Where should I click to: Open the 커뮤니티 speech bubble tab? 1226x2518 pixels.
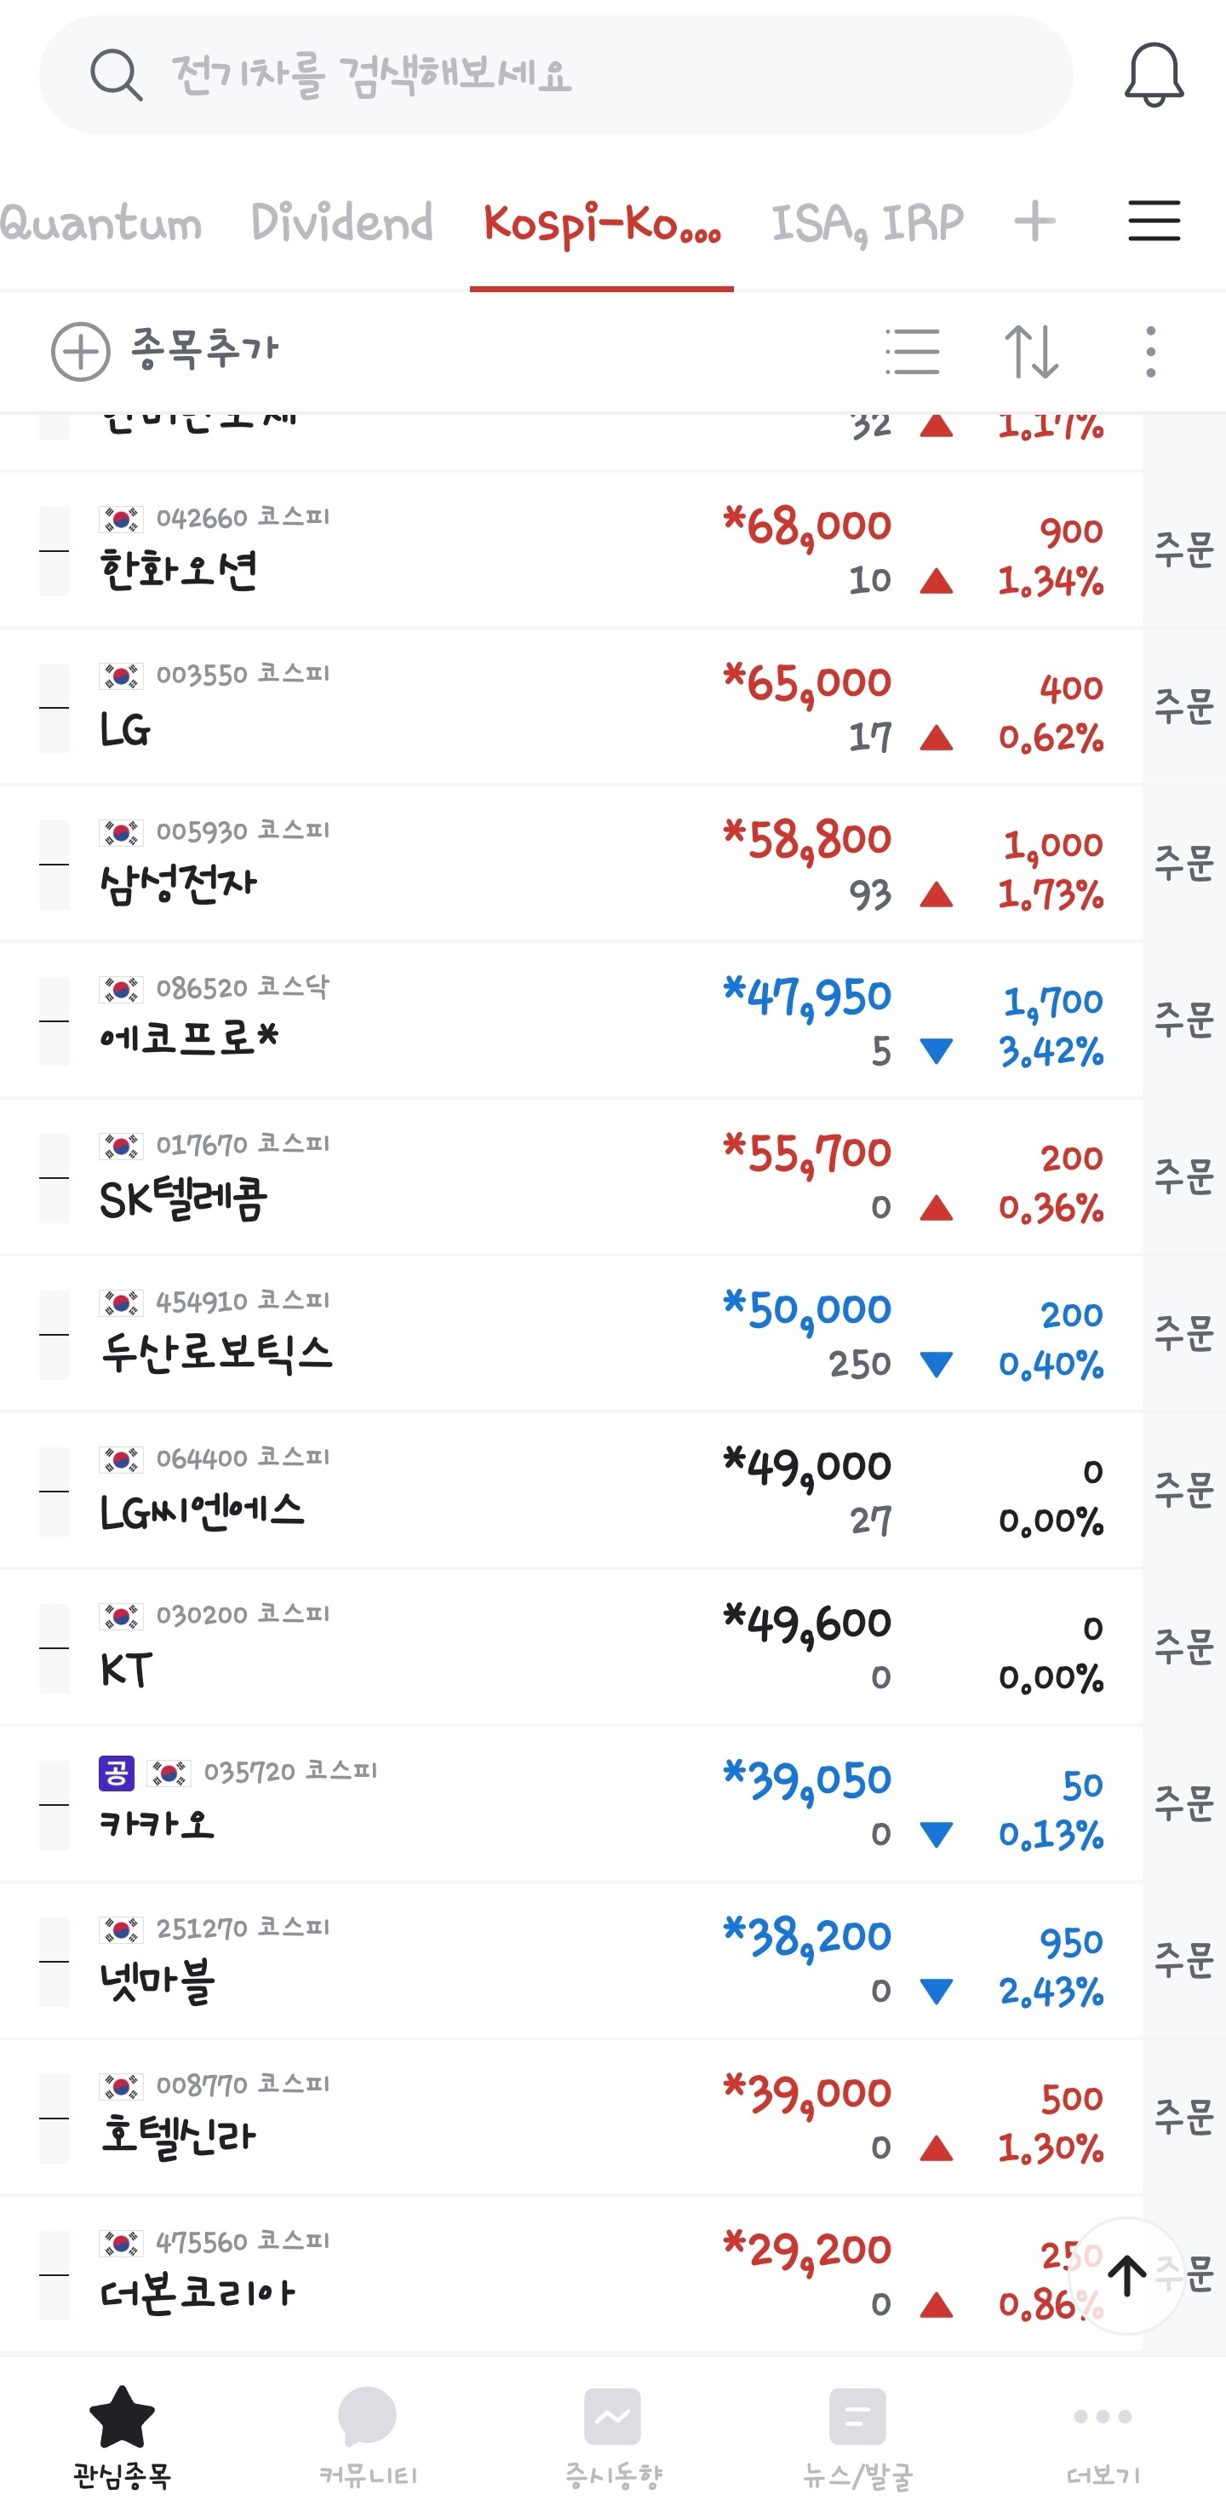(x=367, y=2434)
